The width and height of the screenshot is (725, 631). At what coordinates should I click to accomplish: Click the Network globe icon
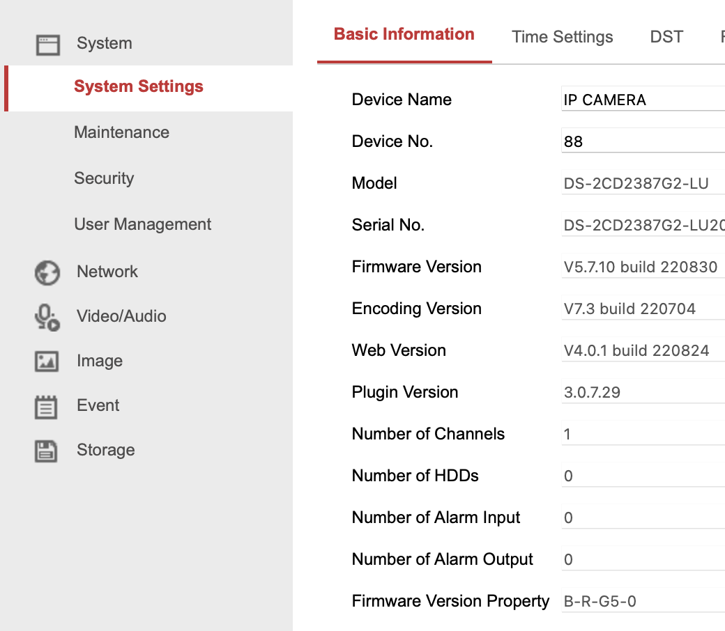click(47, 272)
